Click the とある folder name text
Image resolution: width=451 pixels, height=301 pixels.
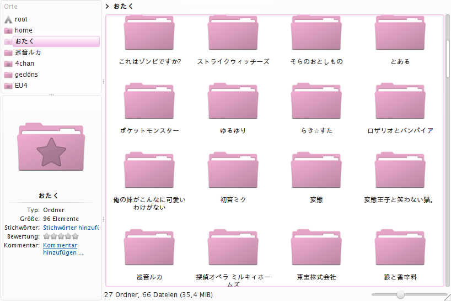click(400, 62)
